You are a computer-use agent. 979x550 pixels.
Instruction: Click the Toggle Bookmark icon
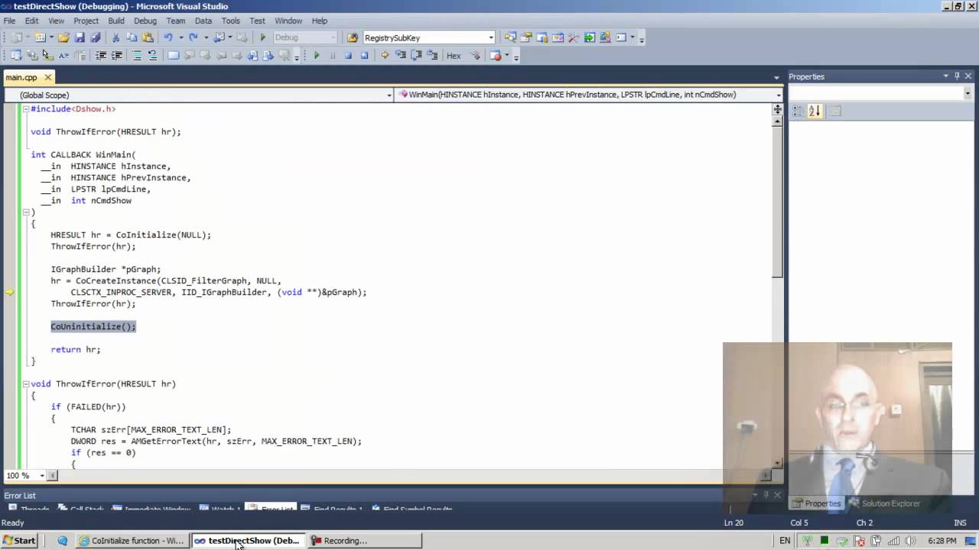point(174,55)
